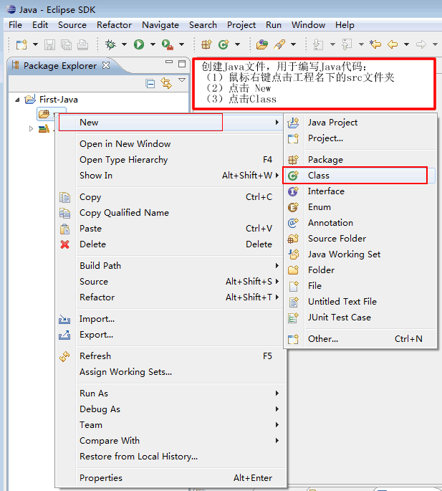Open the Window menu
Image resolution: width=442 pixels, height=491 pixels.
(308, 25)
